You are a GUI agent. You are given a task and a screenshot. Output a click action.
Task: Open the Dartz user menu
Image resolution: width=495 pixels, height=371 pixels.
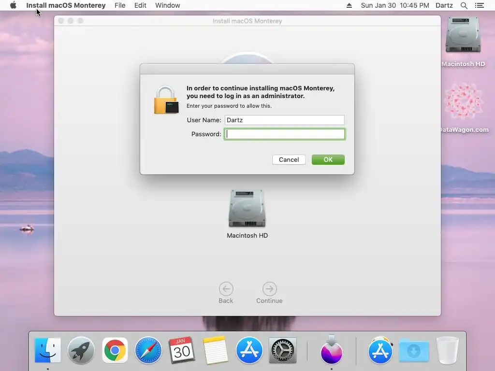[x=444, y=5]
